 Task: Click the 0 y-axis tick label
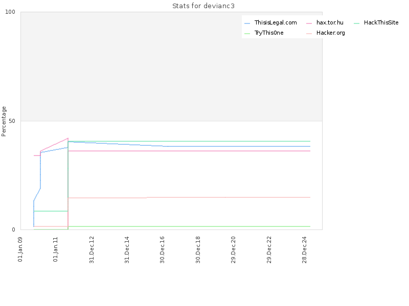point(14,229)
